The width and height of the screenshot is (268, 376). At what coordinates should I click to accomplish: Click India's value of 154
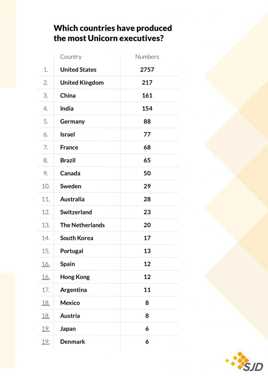(x=147, y=108)
